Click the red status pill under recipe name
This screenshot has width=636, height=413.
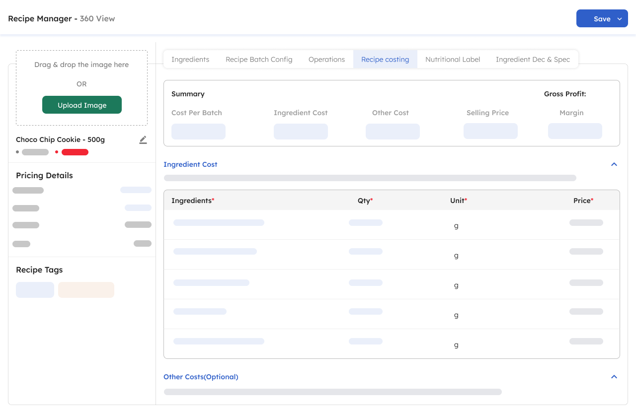[x=75, y=152]
